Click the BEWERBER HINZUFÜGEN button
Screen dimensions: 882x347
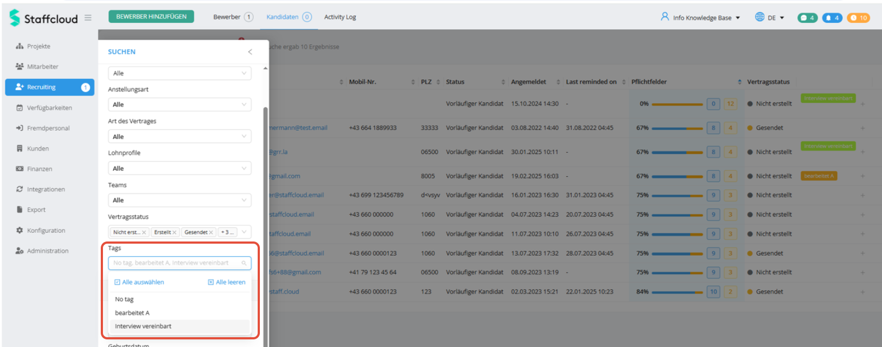(x=151, y=17)
